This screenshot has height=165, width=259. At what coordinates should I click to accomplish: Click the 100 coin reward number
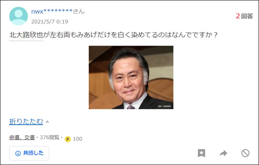pyautogui.click(x=77, y=139)
